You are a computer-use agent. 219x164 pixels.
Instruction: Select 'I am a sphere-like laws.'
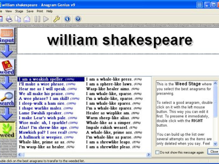[x=114, y=84]
